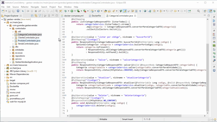Click the Open Type folder icon
This screenshot has height=122, width=217.
tap(105, 11)
